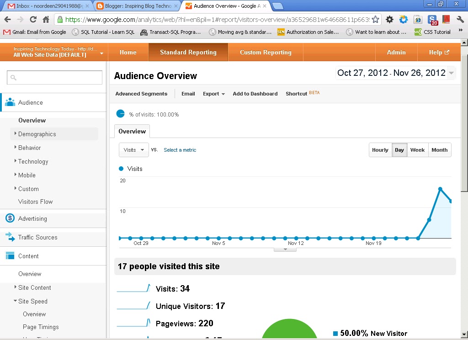Open the date range picker dropdown
Viewport: 468px width, 340px height.
(451, 73)
